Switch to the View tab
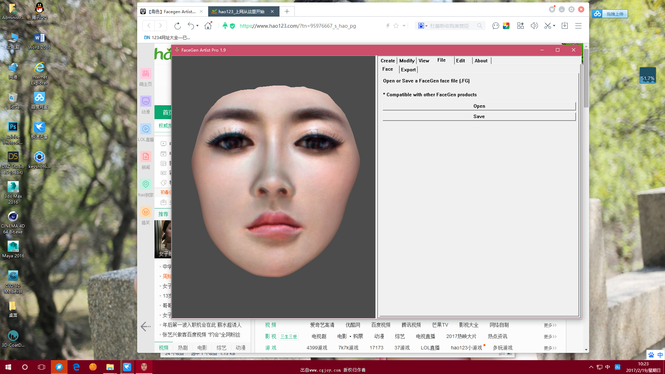This screenshot has width=665, height=374. (424, 61)
